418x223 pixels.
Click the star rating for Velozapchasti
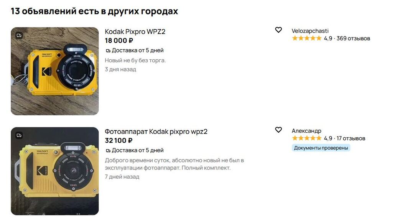click(306, 38)
